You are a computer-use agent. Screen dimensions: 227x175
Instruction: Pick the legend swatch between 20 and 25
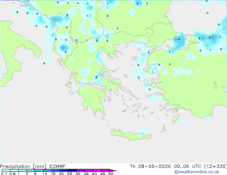tap(64, 170)
